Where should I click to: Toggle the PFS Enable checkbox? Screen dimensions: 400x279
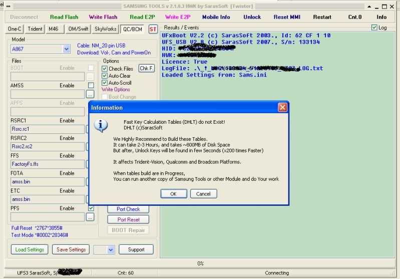[x=91, y=208]
